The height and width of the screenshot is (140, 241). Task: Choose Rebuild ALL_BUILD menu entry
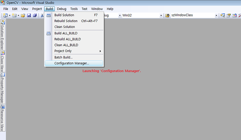pyautogui.click(x=74, y=39)
